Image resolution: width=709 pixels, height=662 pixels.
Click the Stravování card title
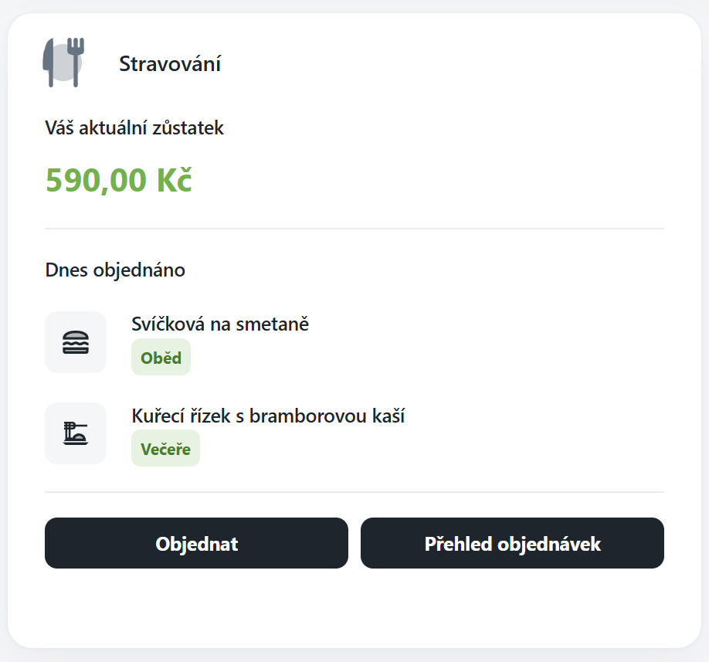click(170, 64)
